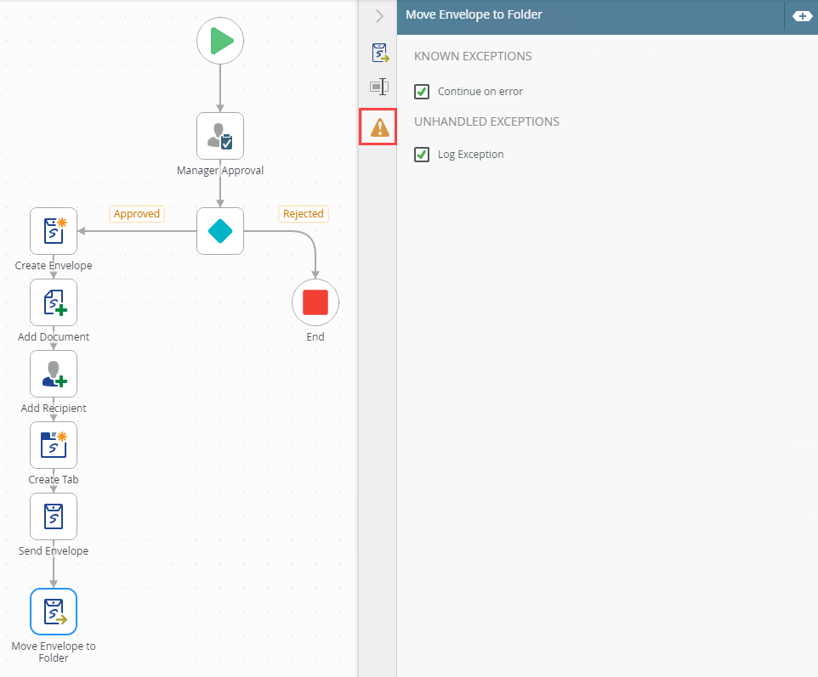The image size is (818, 677).
Task: Select the Create Tab step
Action: coord(54,445)
